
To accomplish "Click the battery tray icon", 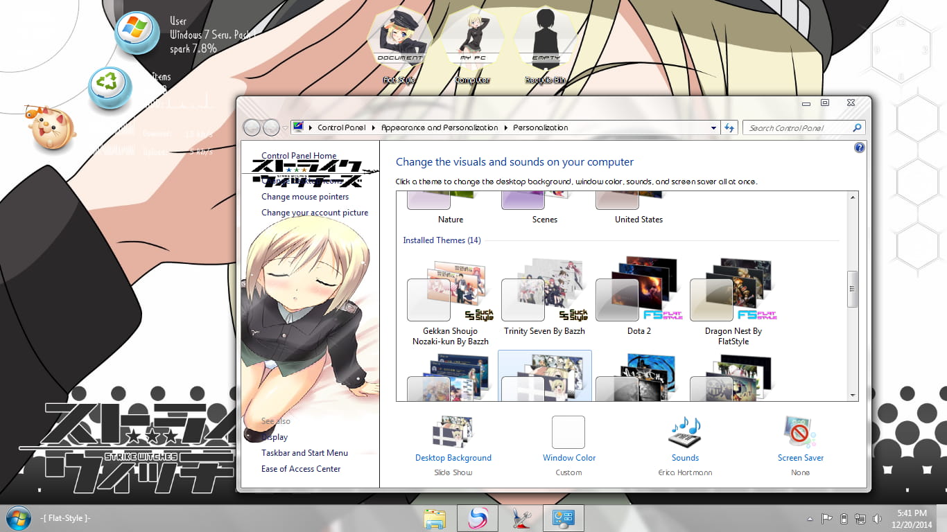I will (x=844, y=519).
